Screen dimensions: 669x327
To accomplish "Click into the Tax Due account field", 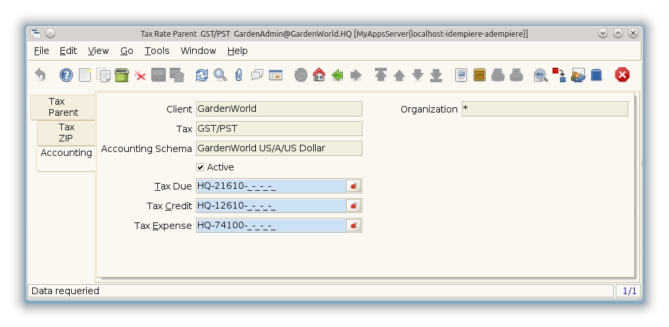I will coord(270,186).
